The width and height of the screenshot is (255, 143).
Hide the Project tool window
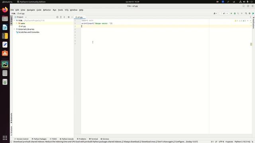[72, 17]
